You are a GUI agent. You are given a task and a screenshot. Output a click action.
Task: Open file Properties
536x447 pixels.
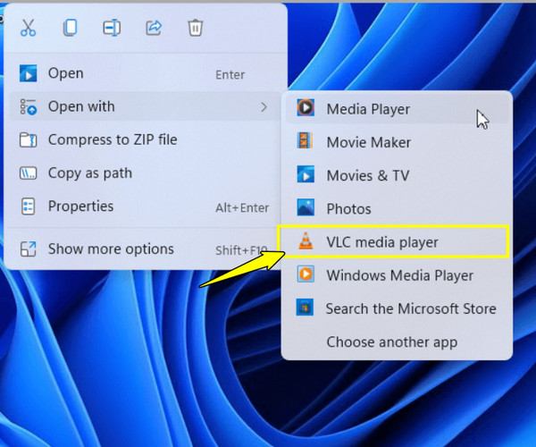(x=80, y=207)
